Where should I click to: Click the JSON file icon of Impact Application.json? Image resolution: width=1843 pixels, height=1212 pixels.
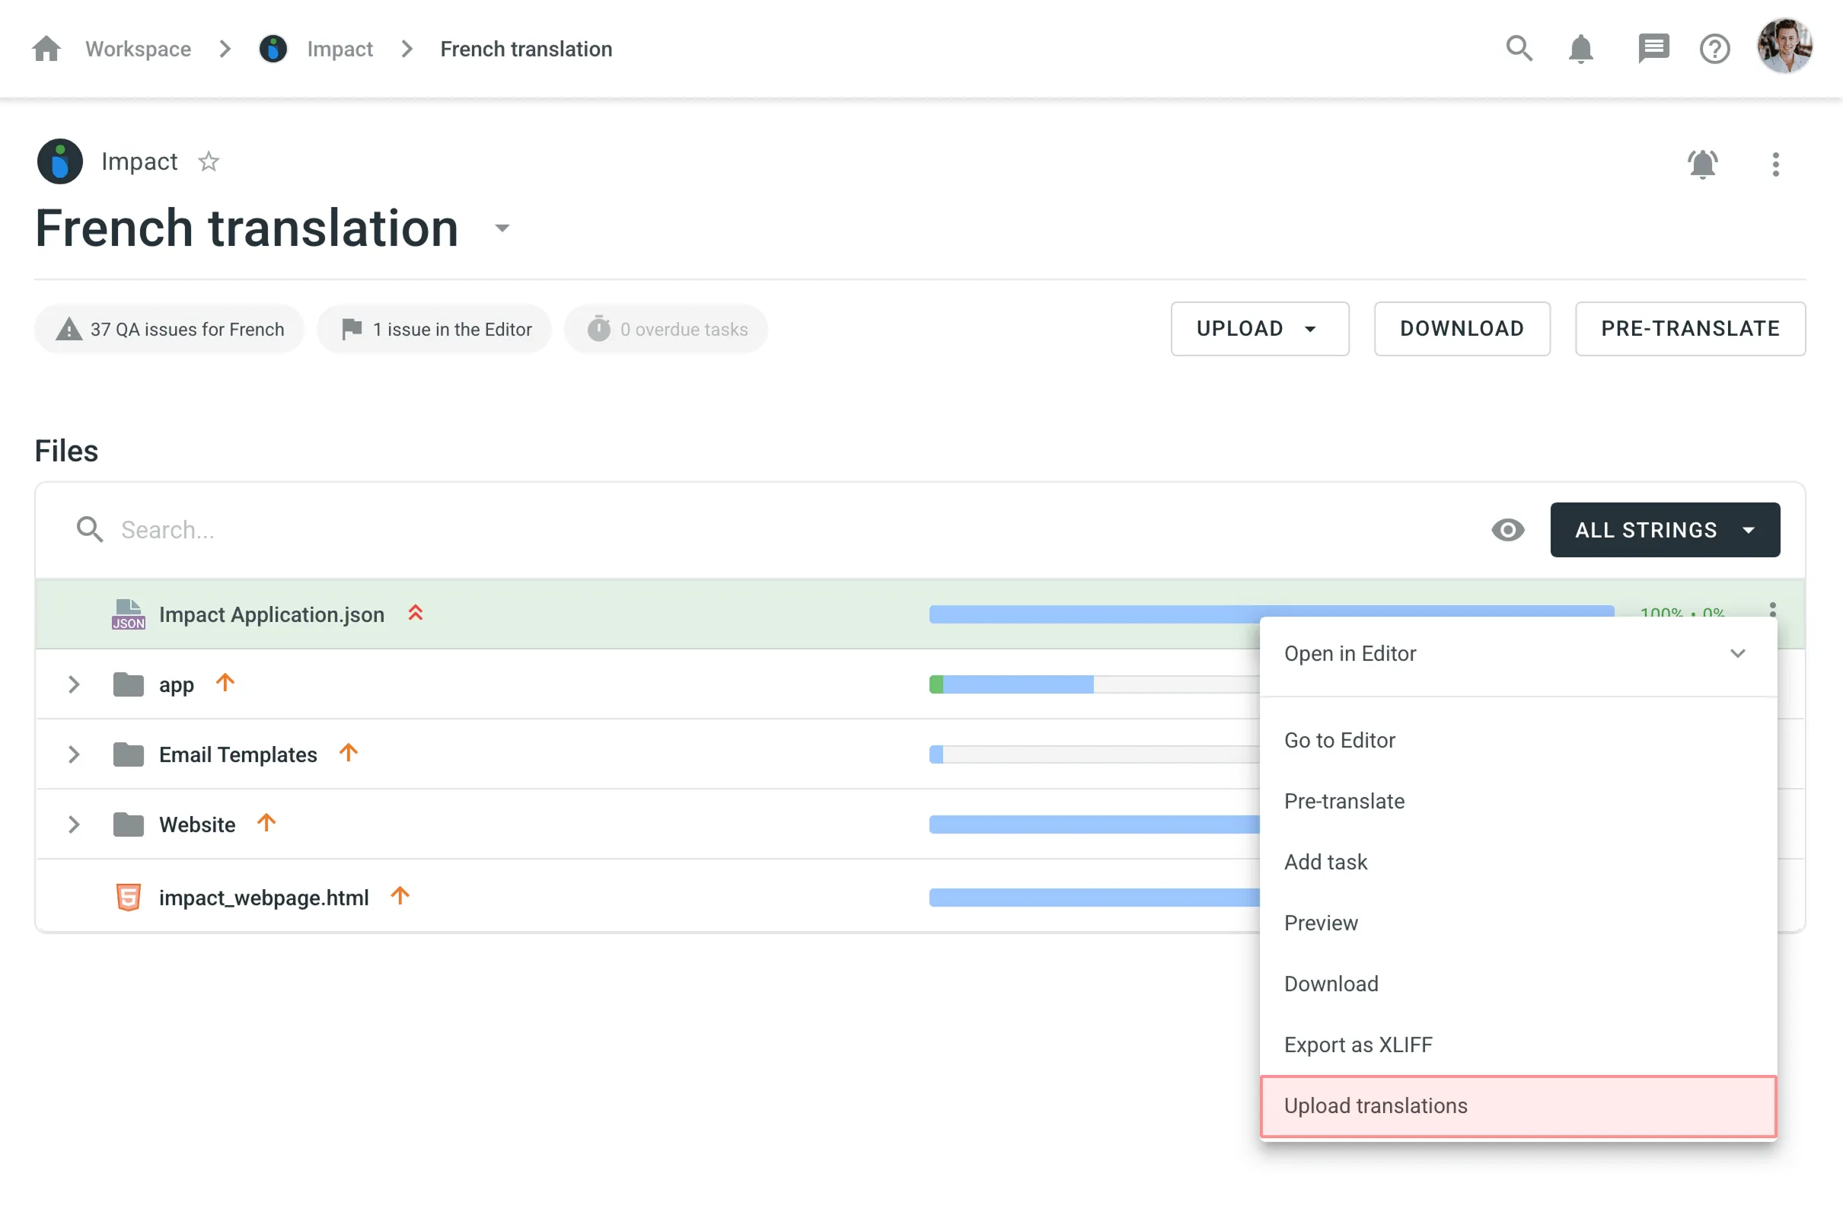click(127, 614)
